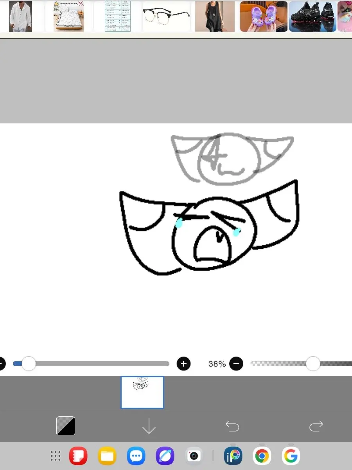Open the Google app in dock
352x470 pixels.
291,456
